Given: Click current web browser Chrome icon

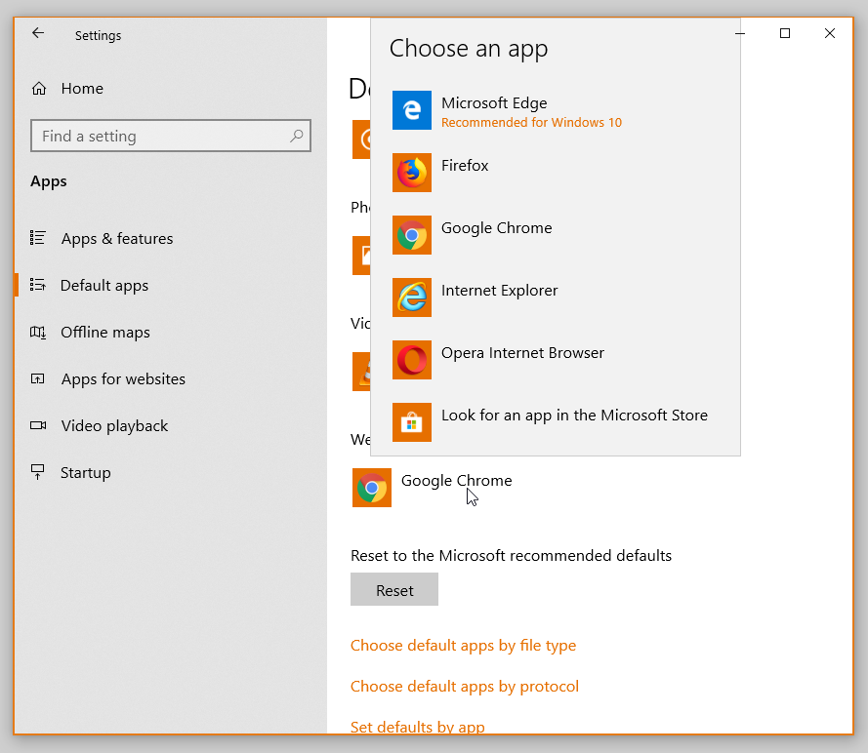Looking at the screenshot, I should coord(372,488).
